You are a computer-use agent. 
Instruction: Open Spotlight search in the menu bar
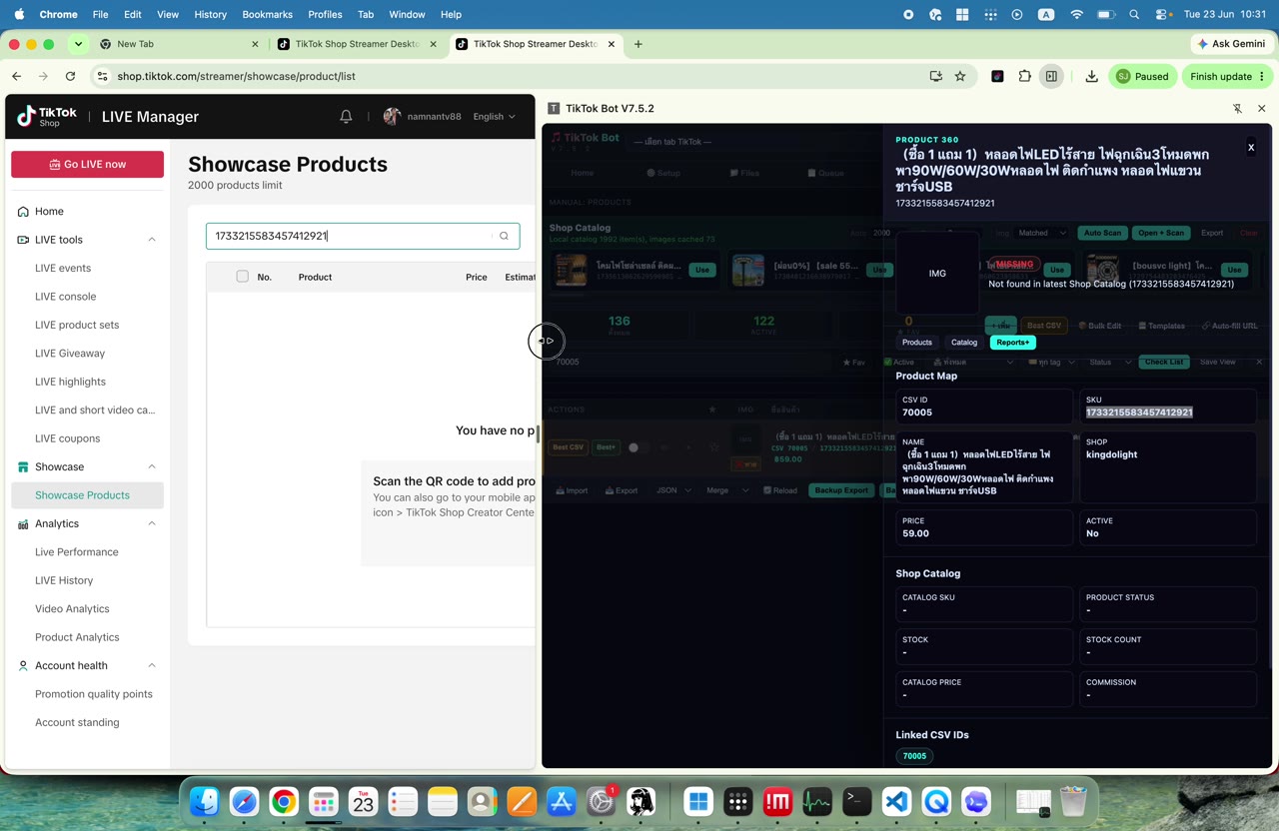(x=1134, y=14)
